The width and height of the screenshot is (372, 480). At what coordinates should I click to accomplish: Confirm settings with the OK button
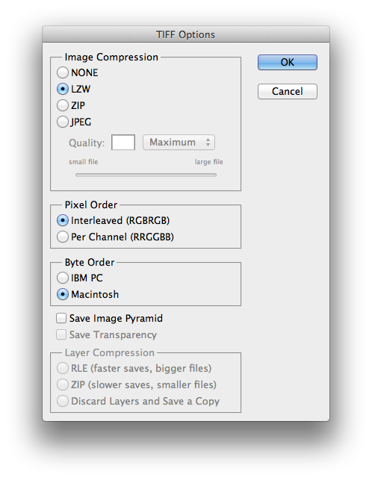coord(288,63)
